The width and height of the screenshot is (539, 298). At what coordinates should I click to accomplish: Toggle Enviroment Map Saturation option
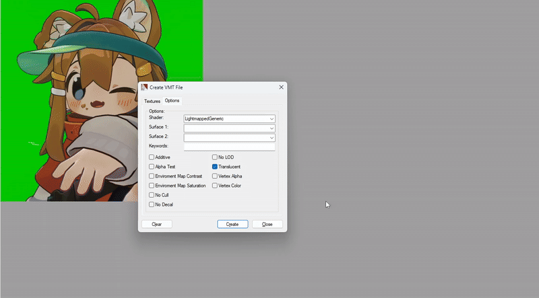click(x=152, y=186)
